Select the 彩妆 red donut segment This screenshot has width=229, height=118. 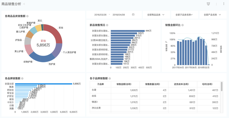point(55,32)
